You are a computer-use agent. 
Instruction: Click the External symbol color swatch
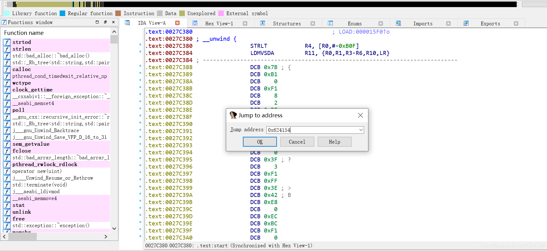pos(221,13)
